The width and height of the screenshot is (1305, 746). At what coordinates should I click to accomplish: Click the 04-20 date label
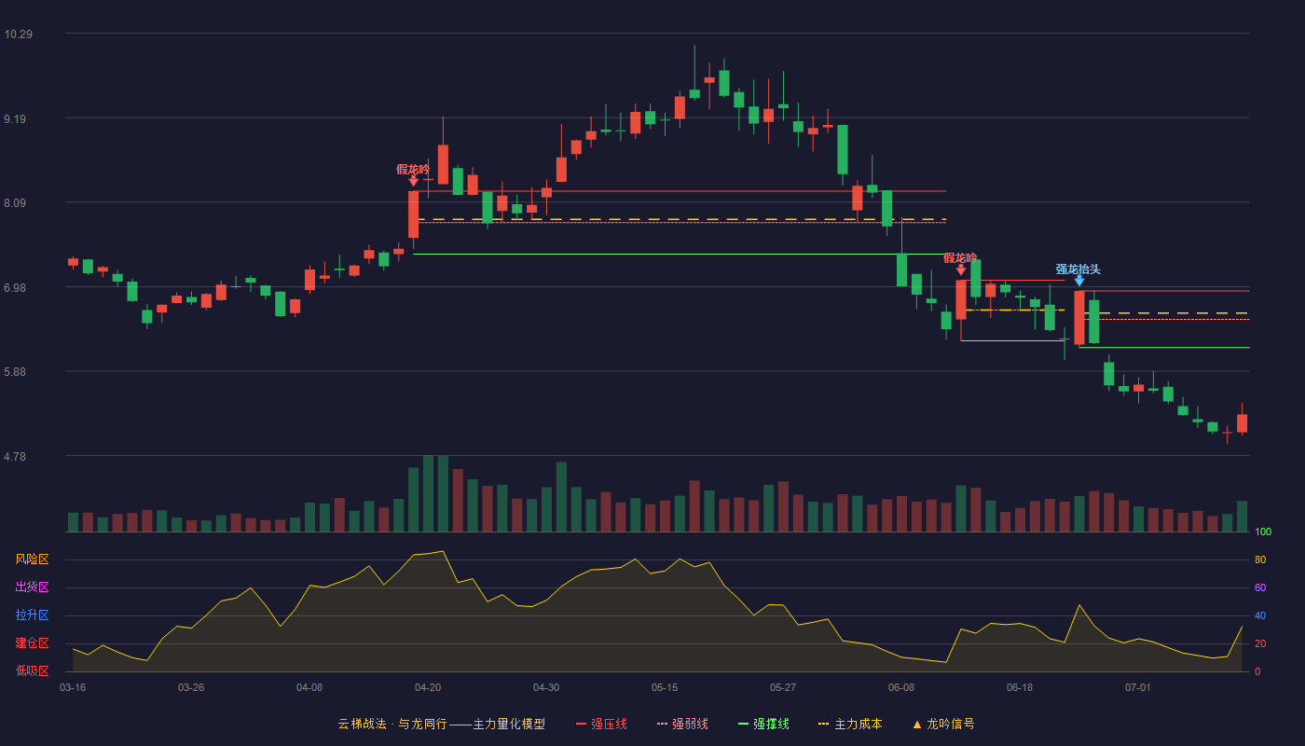[x=428, y=687]
